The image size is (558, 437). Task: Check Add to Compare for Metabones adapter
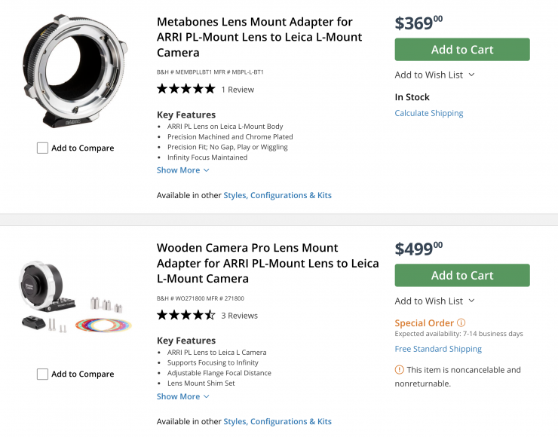[x=43, y=148]
